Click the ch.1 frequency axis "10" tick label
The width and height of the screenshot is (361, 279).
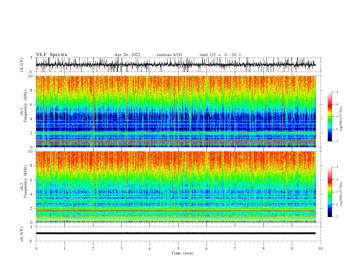[x=31, y=76]
